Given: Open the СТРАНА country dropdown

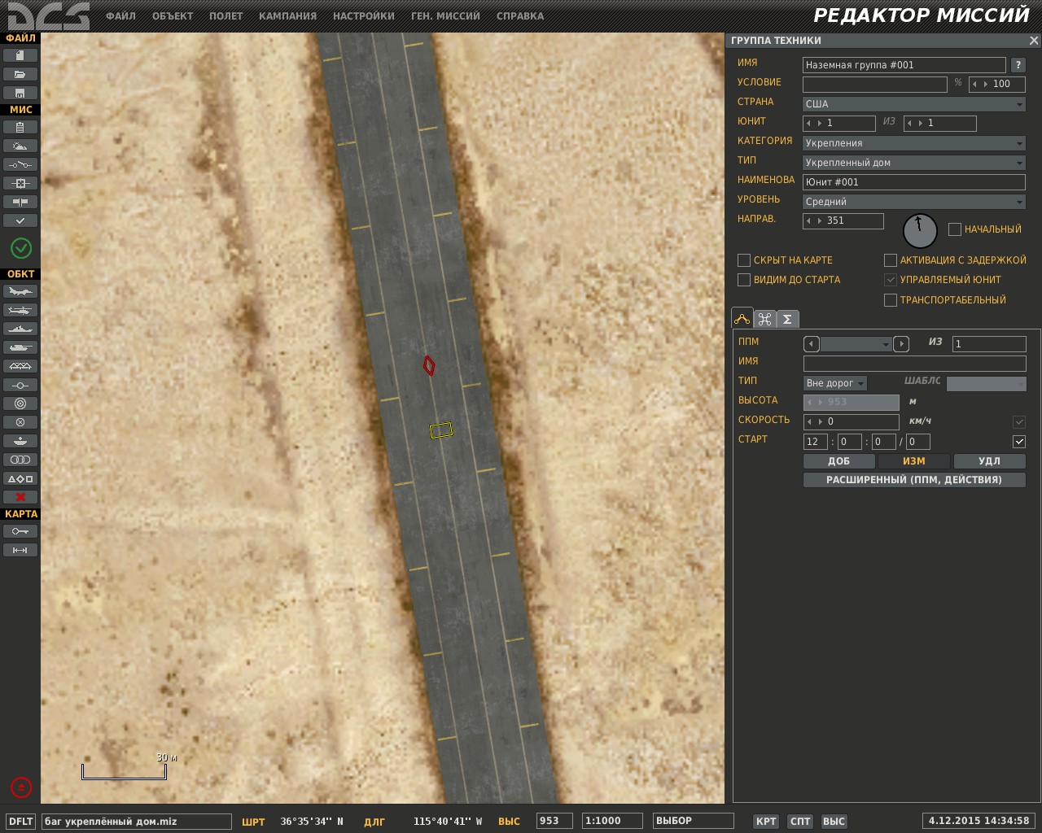Looking at the screenshot, I should (x=913, y=104).
